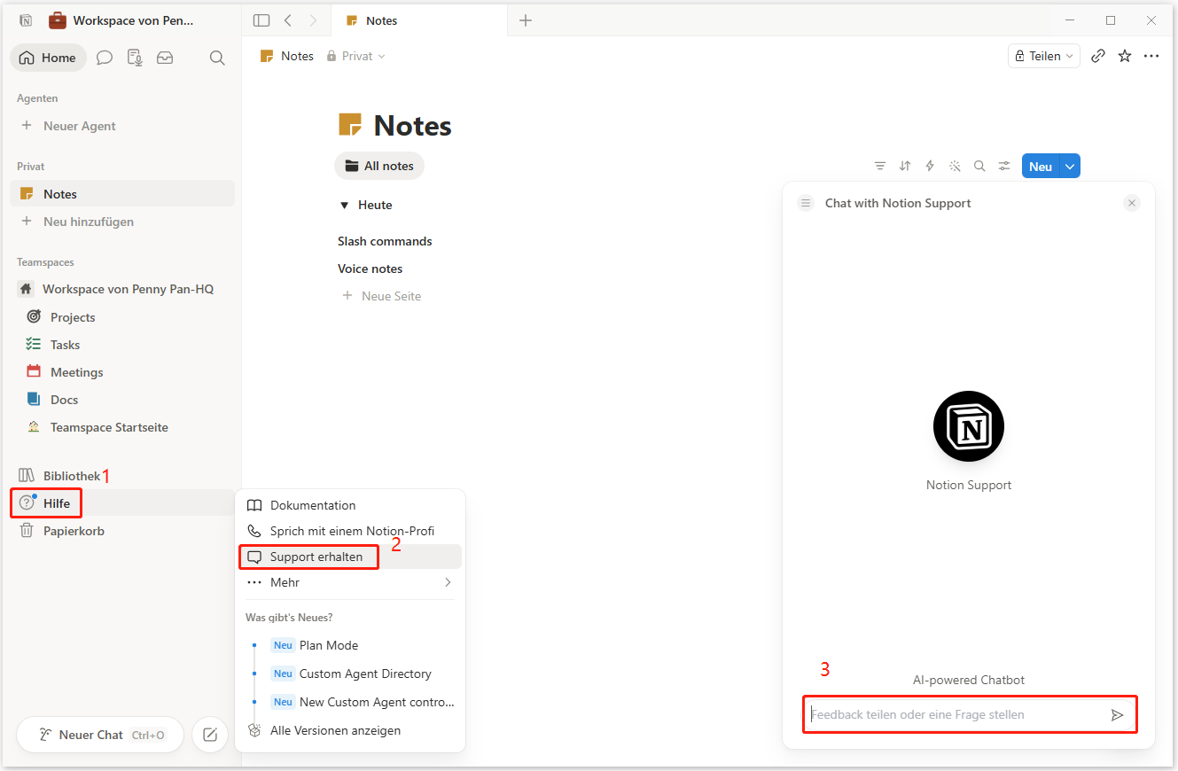
Task: Open Papierkorb trash
Action: coord(122,531)
